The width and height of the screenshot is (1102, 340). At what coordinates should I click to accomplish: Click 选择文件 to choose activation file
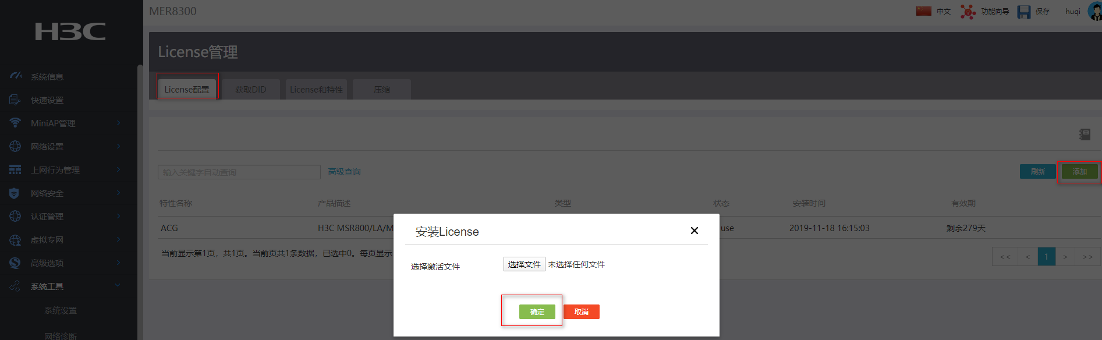pyautogui.click(x=524, y=264)
